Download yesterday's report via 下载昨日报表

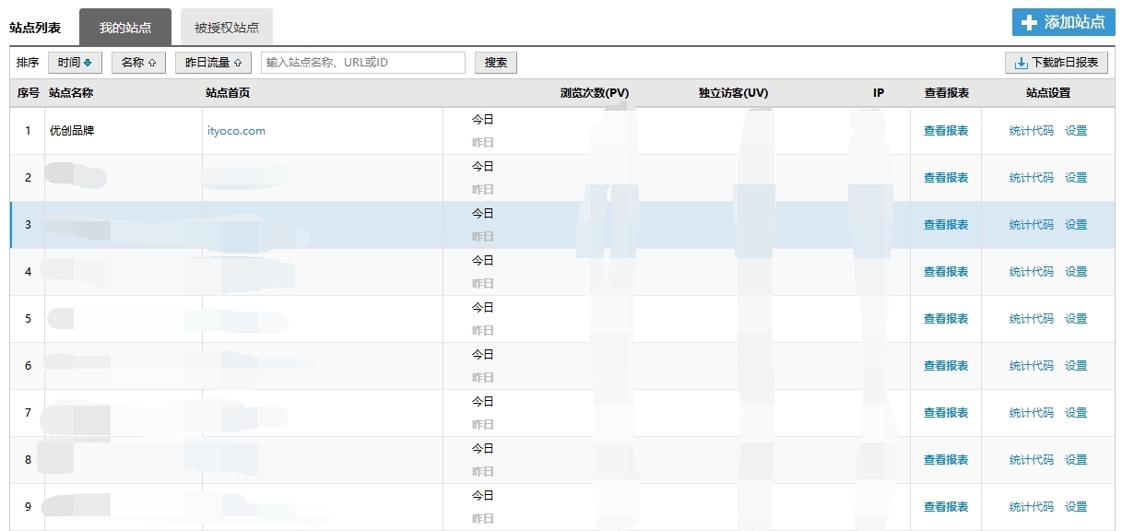pyautogui.click(x=1057, y=63)
